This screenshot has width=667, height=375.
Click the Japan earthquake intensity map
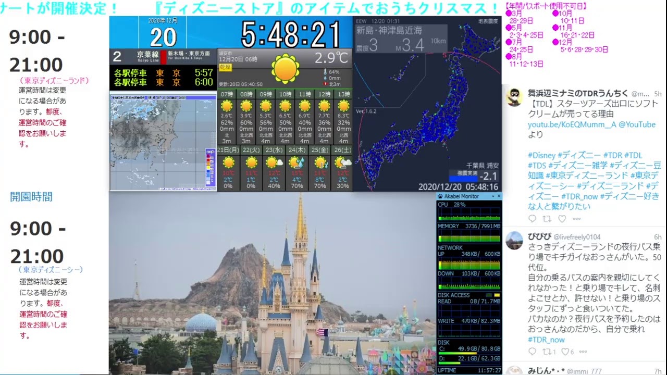pos(427,104)
